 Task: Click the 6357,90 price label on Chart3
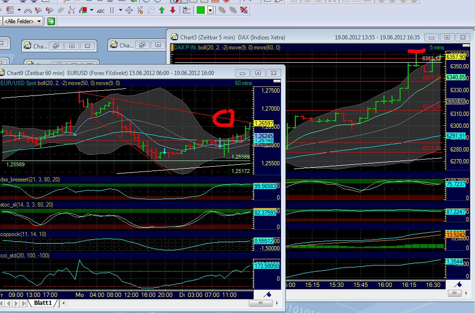457,57
